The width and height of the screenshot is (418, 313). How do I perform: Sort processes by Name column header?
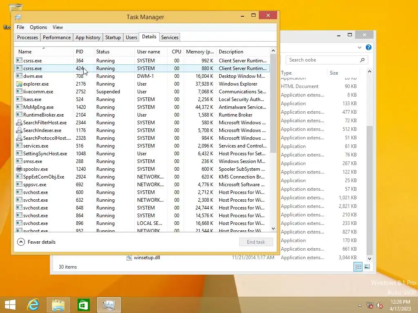point(44,52)
